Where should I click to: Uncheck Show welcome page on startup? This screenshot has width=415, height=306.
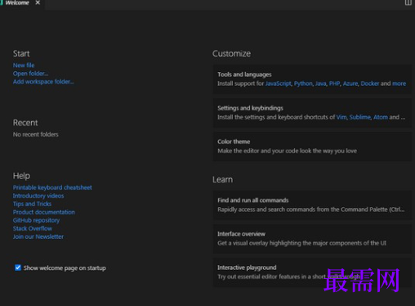[18, 268]
